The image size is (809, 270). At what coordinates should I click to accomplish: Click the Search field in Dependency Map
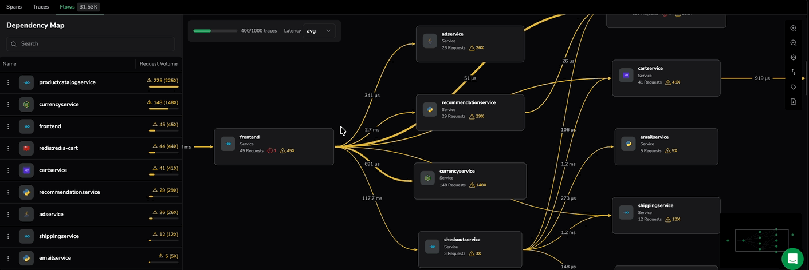91,44
